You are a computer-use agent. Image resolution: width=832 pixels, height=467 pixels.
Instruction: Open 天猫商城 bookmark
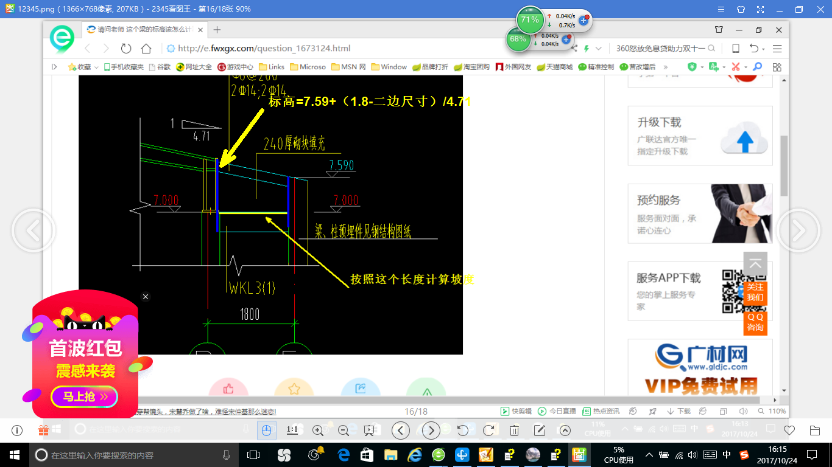554,67
